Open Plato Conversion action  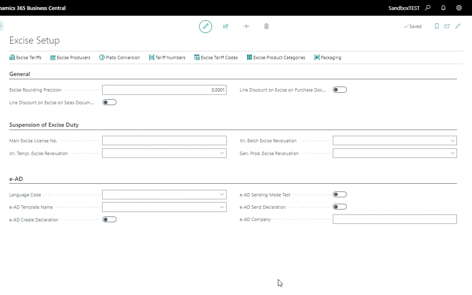(119, 58)
